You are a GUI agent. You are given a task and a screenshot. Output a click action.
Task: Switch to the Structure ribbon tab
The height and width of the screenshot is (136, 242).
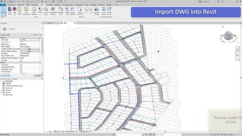point(21,5)
